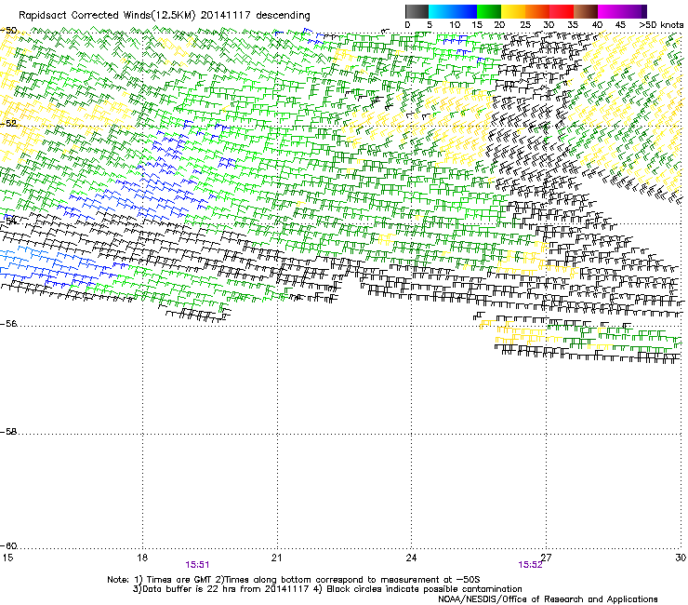Click the latitude label -56
Screen dimensions: 688x605
[x=8, y=324]
